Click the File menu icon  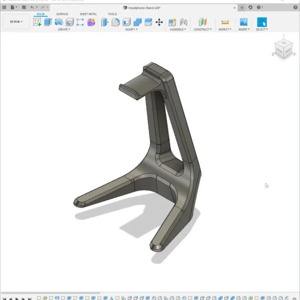tap(12, 7)
